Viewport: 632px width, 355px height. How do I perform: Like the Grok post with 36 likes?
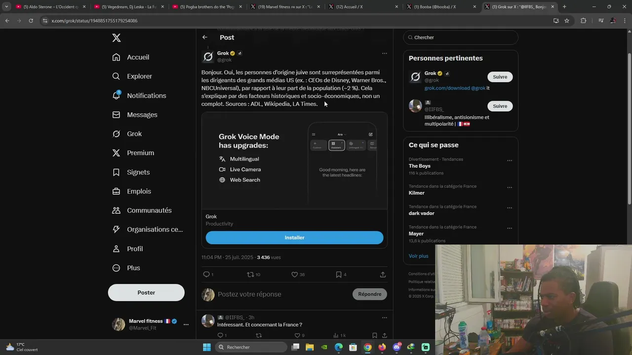pos(298,275)
